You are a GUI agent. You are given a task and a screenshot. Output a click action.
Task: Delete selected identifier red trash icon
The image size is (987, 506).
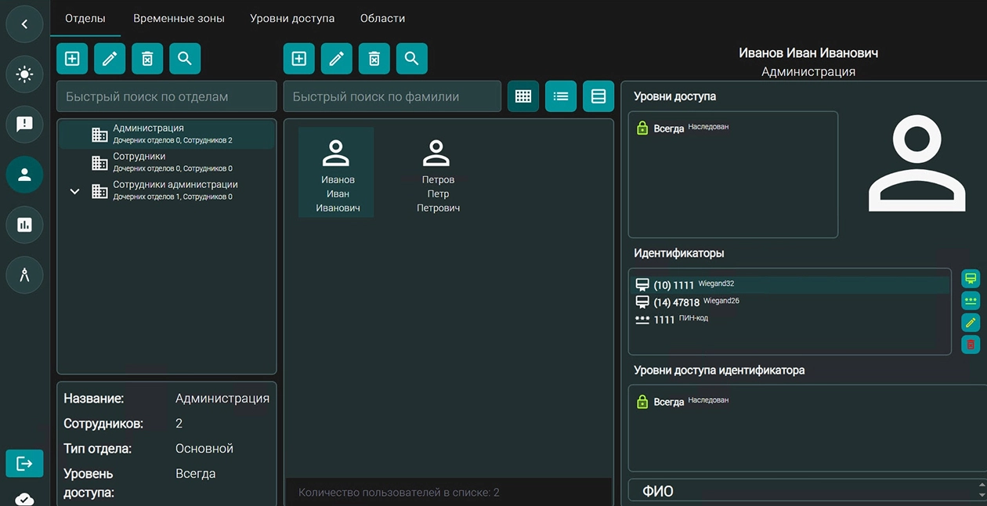coord(971,344)
